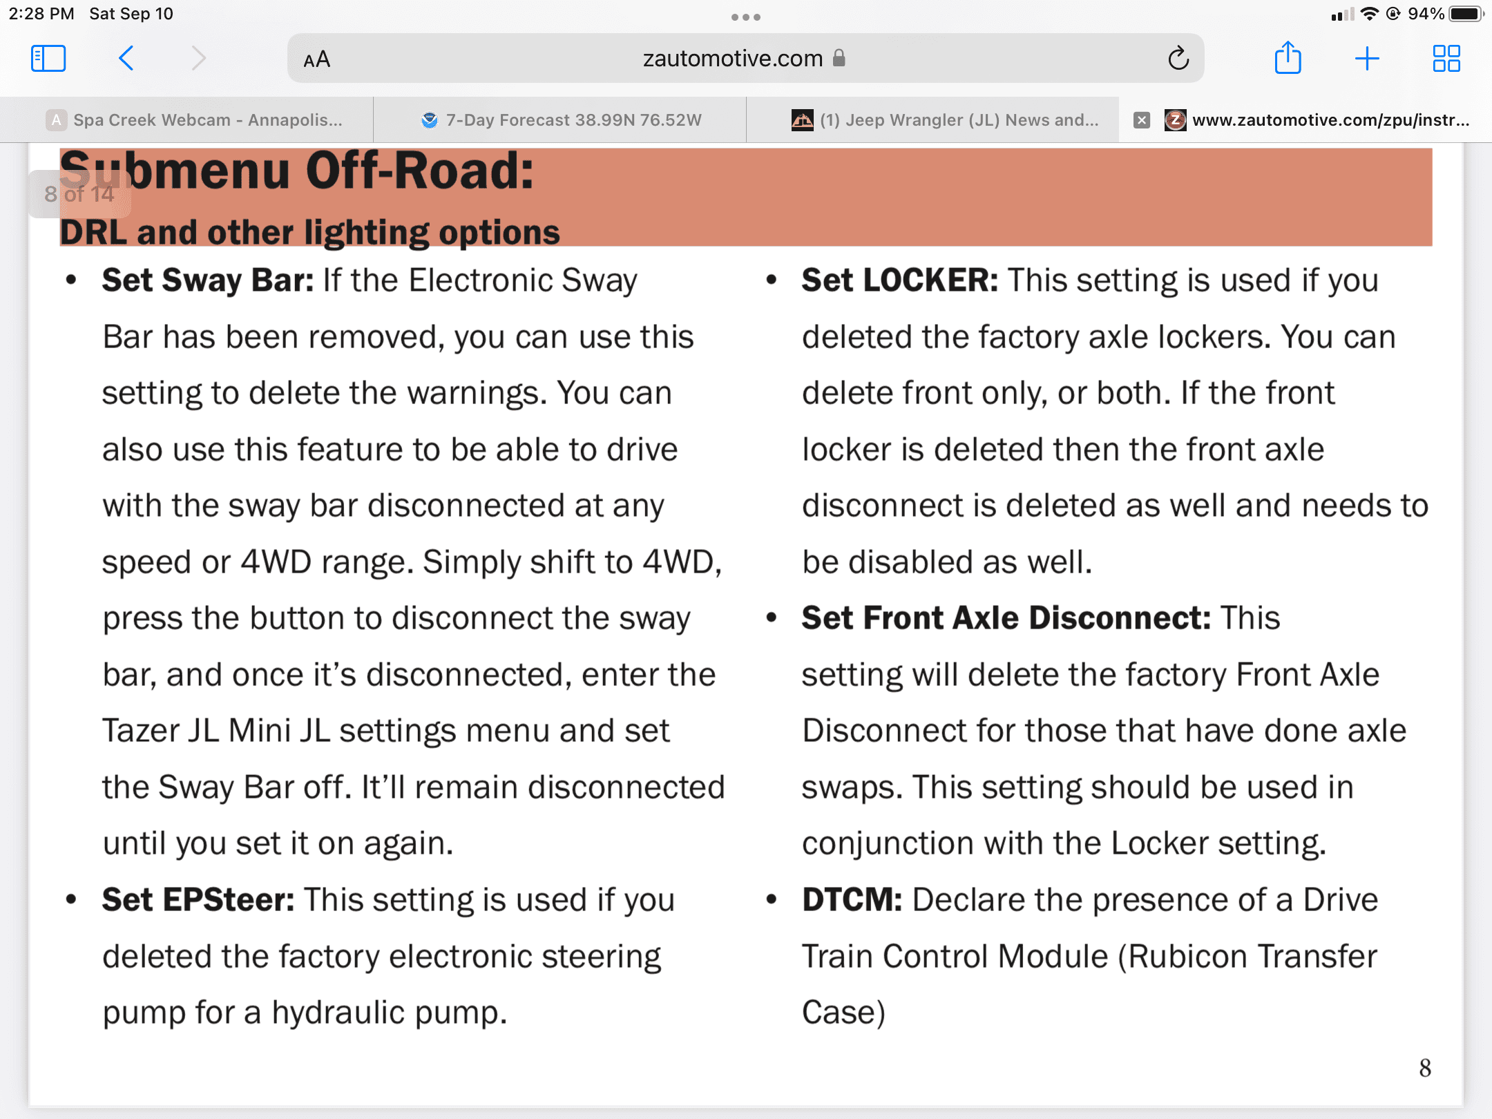The height and width of the screenshot is (1119, 1492).
Task: Open the three-dot multitasking menu
Action: [x=746, y=17]
